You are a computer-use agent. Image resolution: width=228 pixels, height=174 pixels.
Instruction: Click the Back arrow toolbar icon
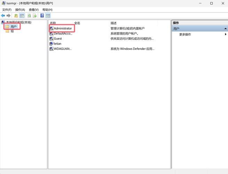coord(3,16)
